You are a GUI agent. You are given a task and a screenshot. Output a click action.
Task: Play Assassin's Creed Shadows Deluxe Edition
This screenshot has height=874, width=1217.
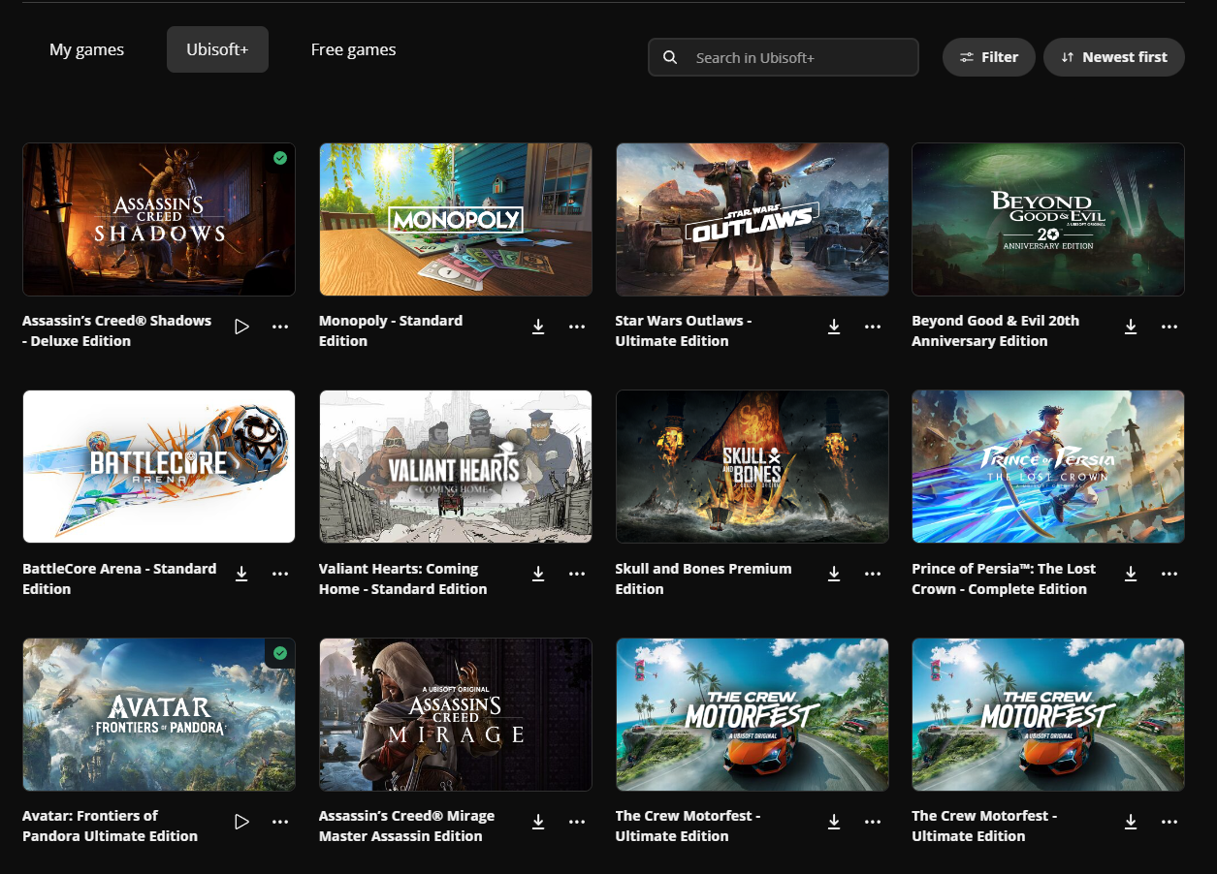coord(241,327)
